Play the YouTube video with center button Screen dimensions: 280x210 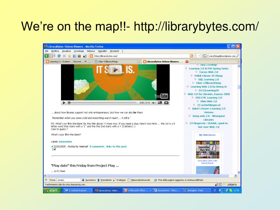click(x=116, y=70)
